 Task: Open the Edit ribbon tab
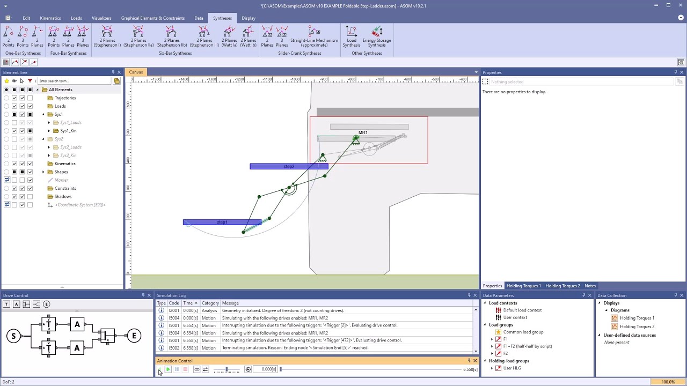tap(26, 18)
